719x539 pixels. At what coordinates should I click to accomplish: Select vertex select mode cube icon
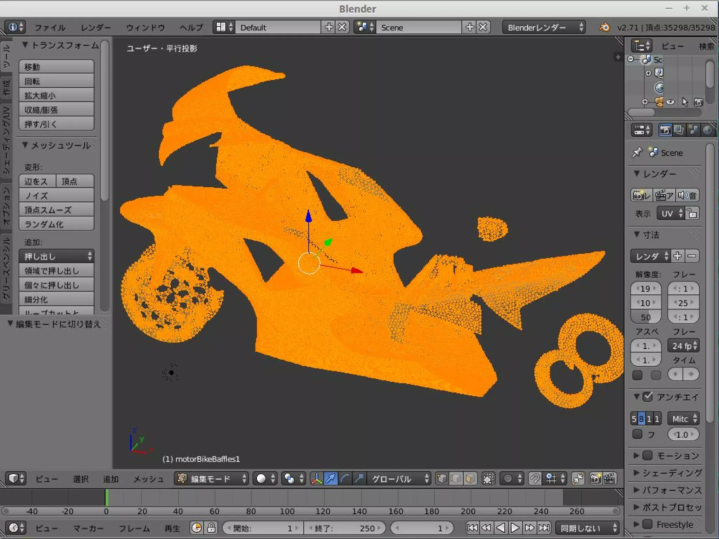click(442, 479)
